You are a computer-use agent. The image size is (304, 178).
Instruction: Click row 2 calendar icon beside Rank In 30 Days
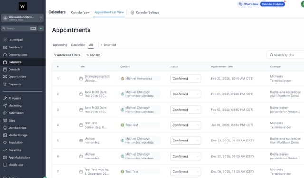81,94
